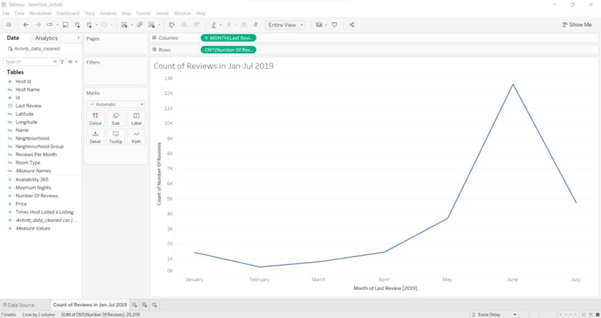This screenshot has width=601, height=318.
Task: Select the MONTH(Last Review) pill in Columns
Action: click(228, 38)
